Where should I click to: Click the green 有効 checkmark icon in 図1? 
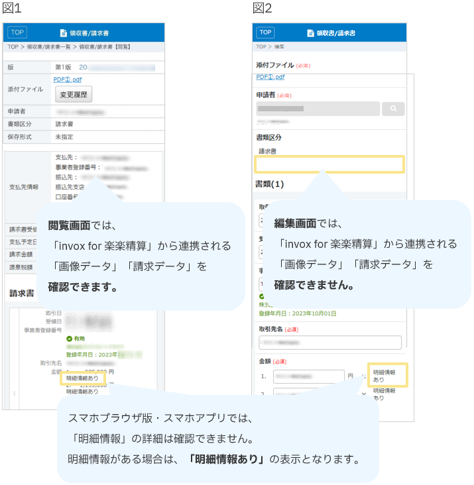click(69, 338)
